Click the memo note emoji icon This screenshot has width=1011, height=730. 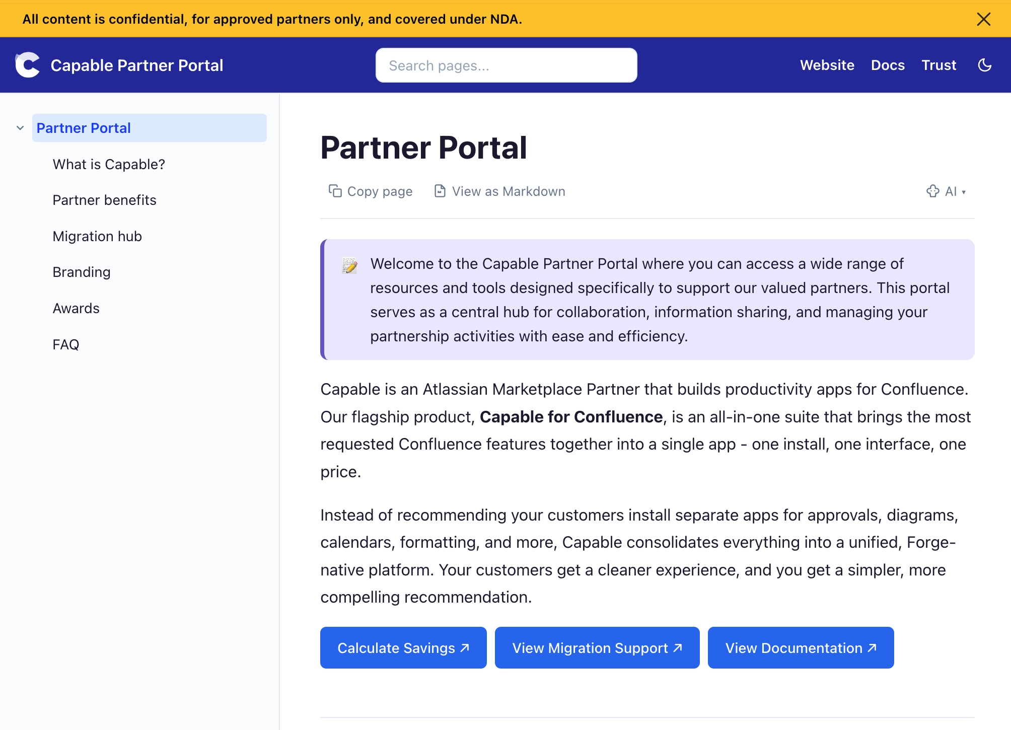tap(349, 265)
